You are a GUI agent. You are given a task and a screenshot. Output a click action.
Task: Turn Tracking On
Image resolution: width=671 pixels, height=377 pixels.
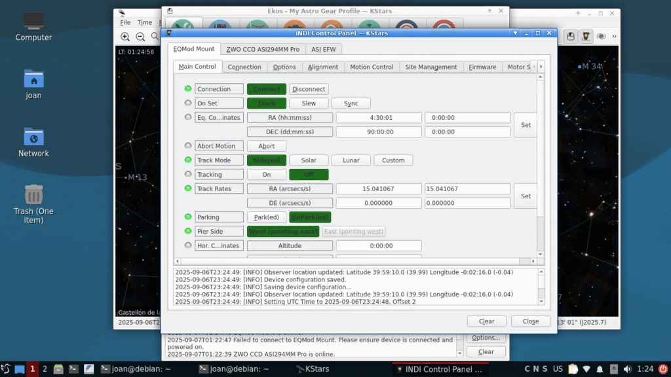pyautogui.click(x=267, y=175)
